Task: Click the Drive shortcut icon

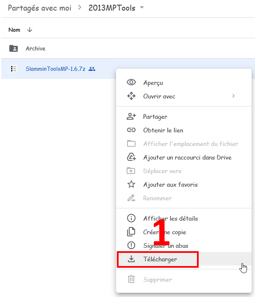Action: click(x=131, y=157)
